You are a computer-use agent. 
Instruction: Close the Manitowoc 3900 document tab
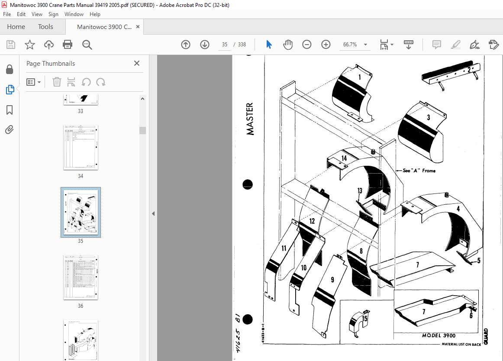click(138, 27)
